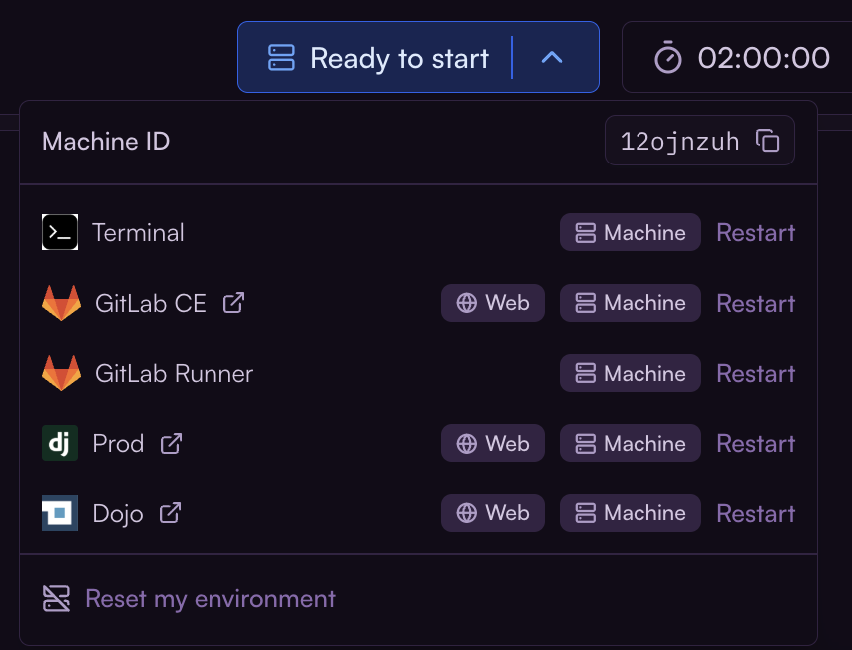Restart the Terminal service

[755, 233]
